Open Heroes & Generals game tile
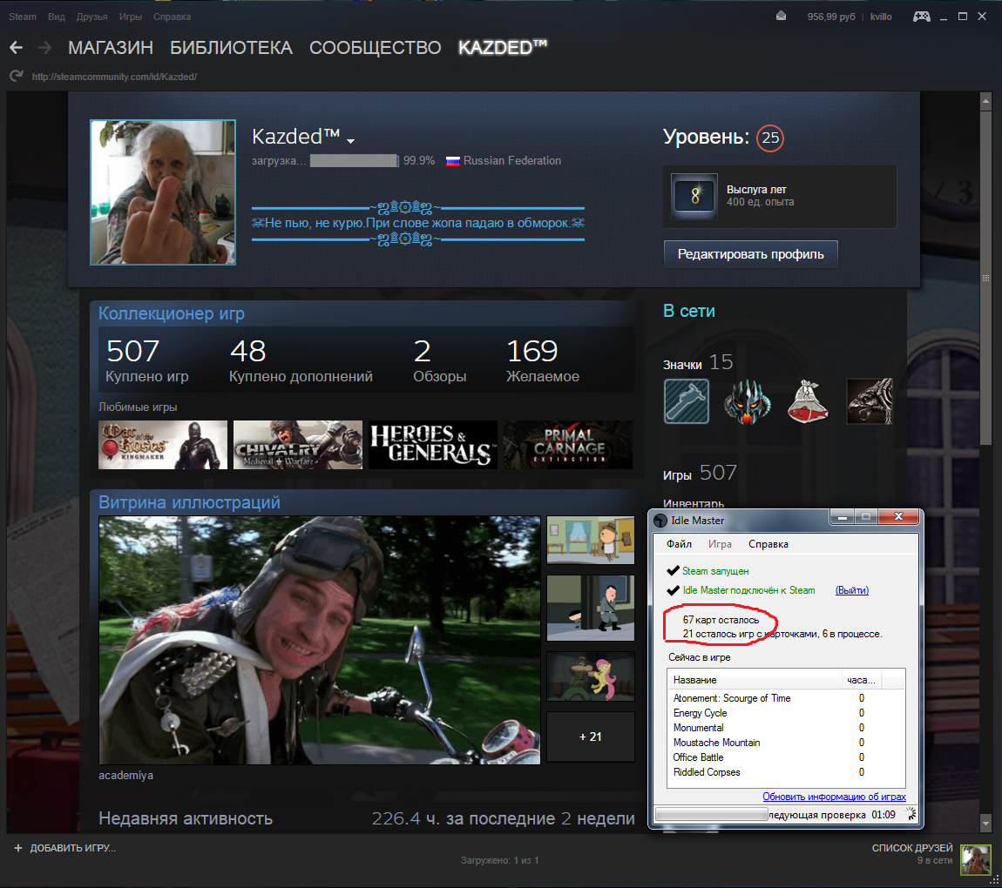The image size is (1002, 888). pyautogui.click(x=433, y=445)
